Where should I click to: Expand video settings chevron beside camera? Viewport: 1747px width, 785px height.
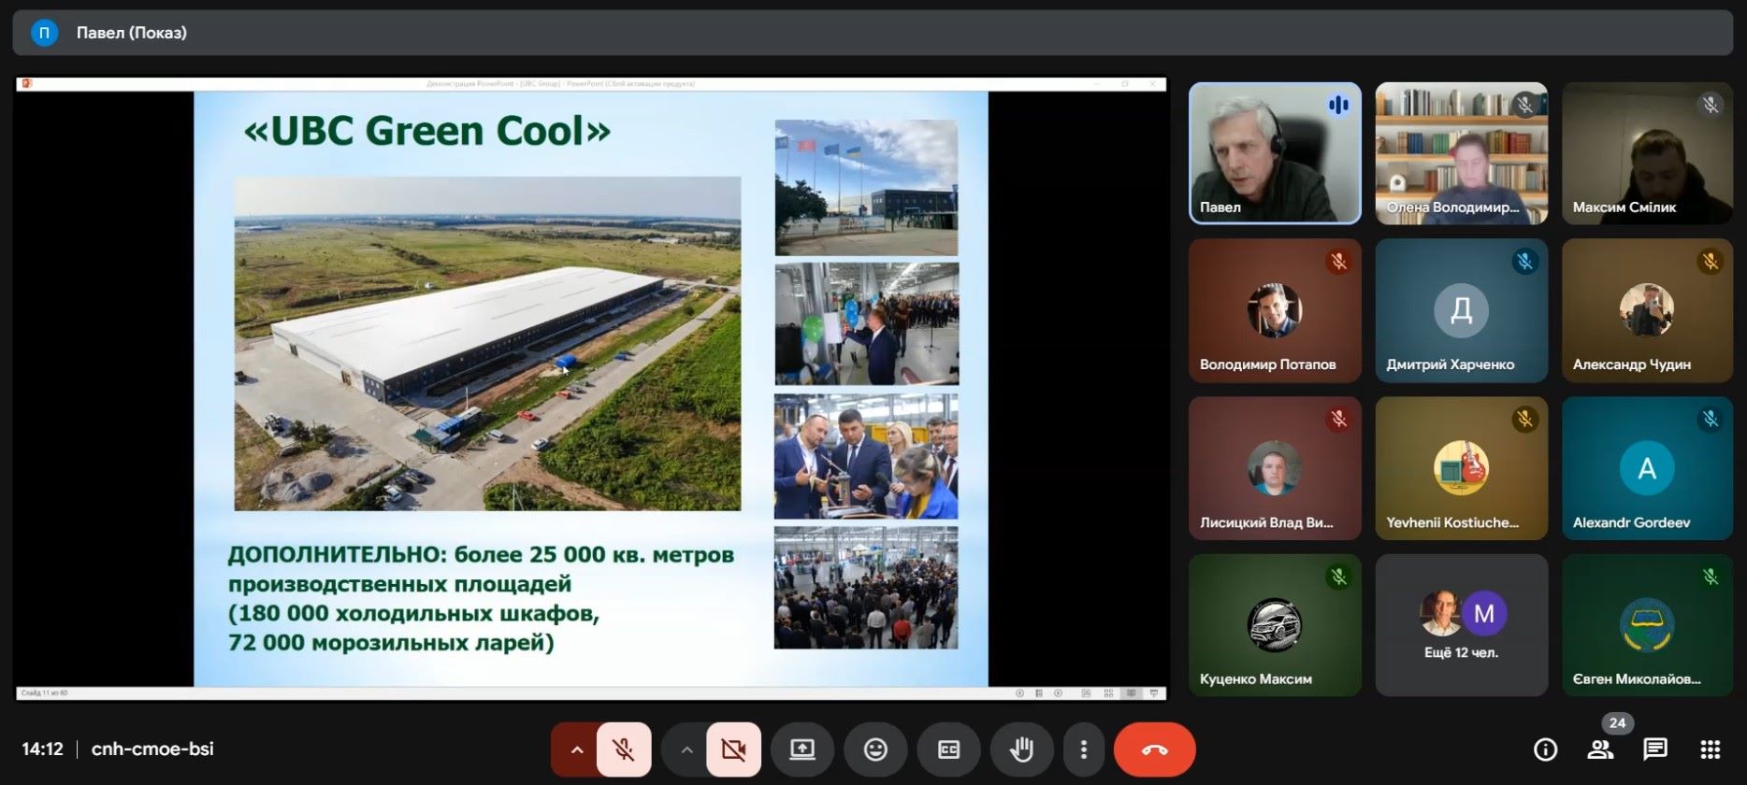686,749
